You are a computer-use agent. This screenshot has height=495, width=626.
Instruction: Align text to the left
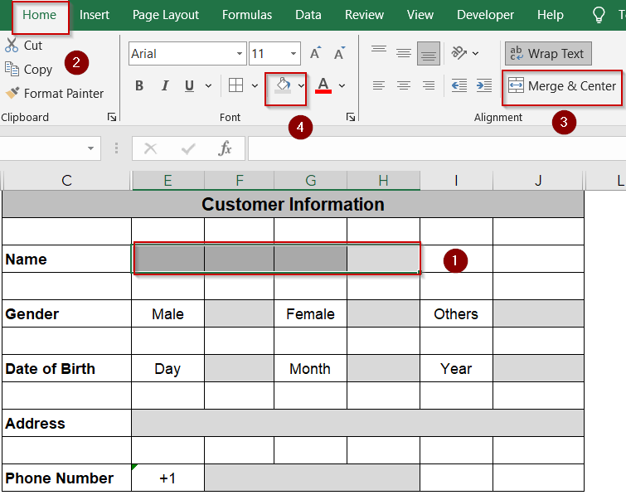coord(378,85)
